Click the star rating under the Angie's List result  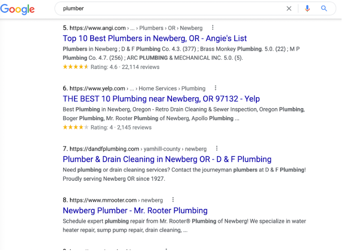pyautogui.click(x=76, y=67)
